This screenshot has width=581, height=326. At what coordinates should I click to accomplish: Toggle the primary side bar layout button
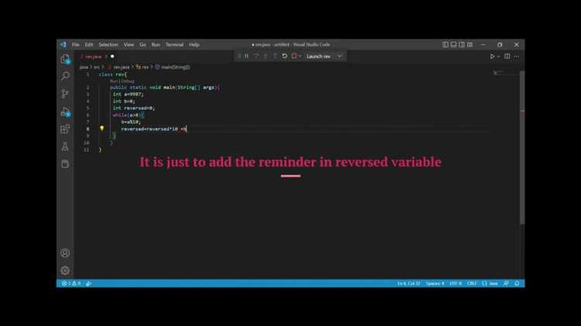(445, 44)
